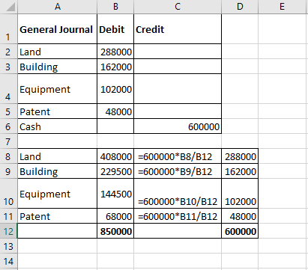Click the bold total 850000
The width and height of the screenshot is (308, 270).
tap(115, 231)
